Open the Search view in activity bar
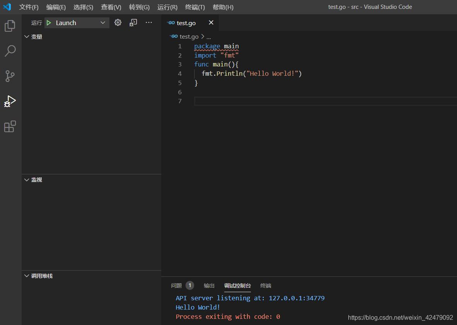The height and width of the screenshot is (325, 457). [10, 51]
